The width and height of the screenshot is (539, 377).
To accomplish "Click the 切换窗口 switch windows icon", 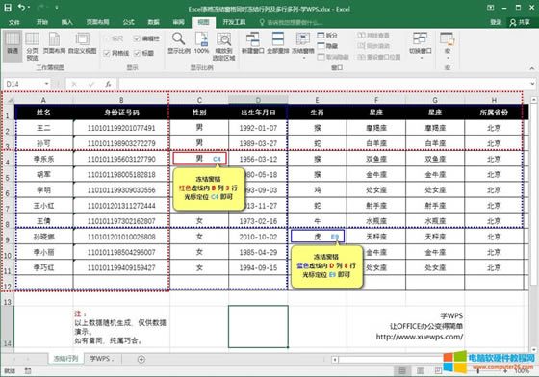I will [420, 38].
